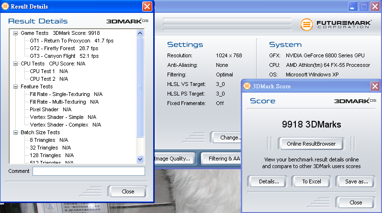The height and width of the screenshot is (213, 382).
Task: Click Game Tests 3DMark Score: 9918 text
Action: pyautogui.click(x=60, y=33)
